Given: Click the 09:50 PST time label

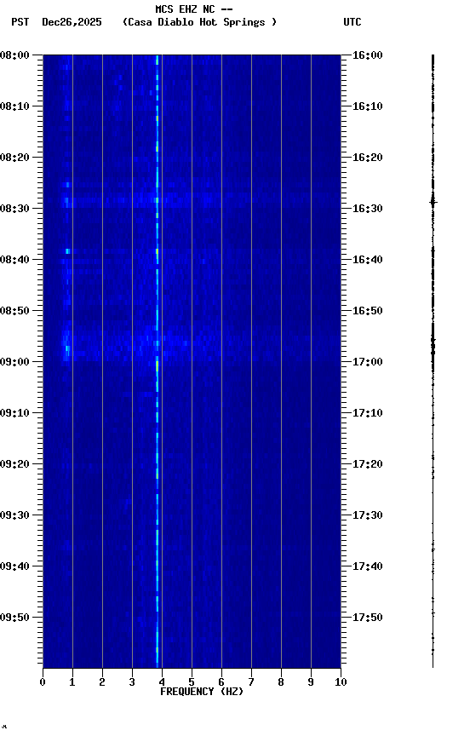Looking at the screenshot, I should (x=14, y=618).
